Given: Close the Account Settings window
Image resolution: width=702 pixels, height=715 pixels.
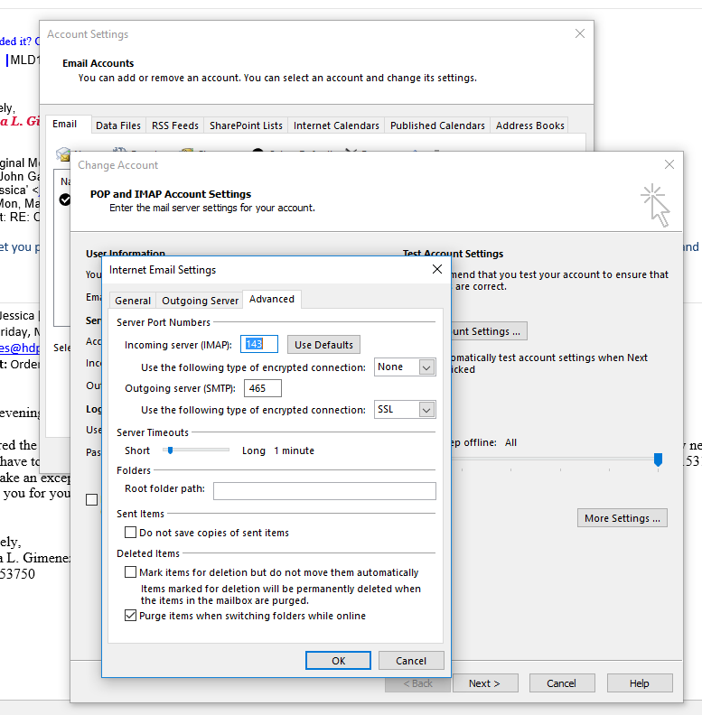Looking at the screenshot, I should [580, 33].
